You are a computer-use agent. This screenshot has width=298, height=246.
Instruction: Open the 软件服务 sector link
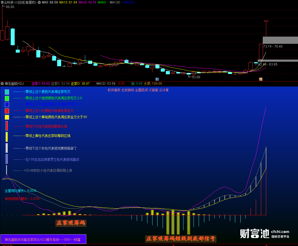point(114,90)
